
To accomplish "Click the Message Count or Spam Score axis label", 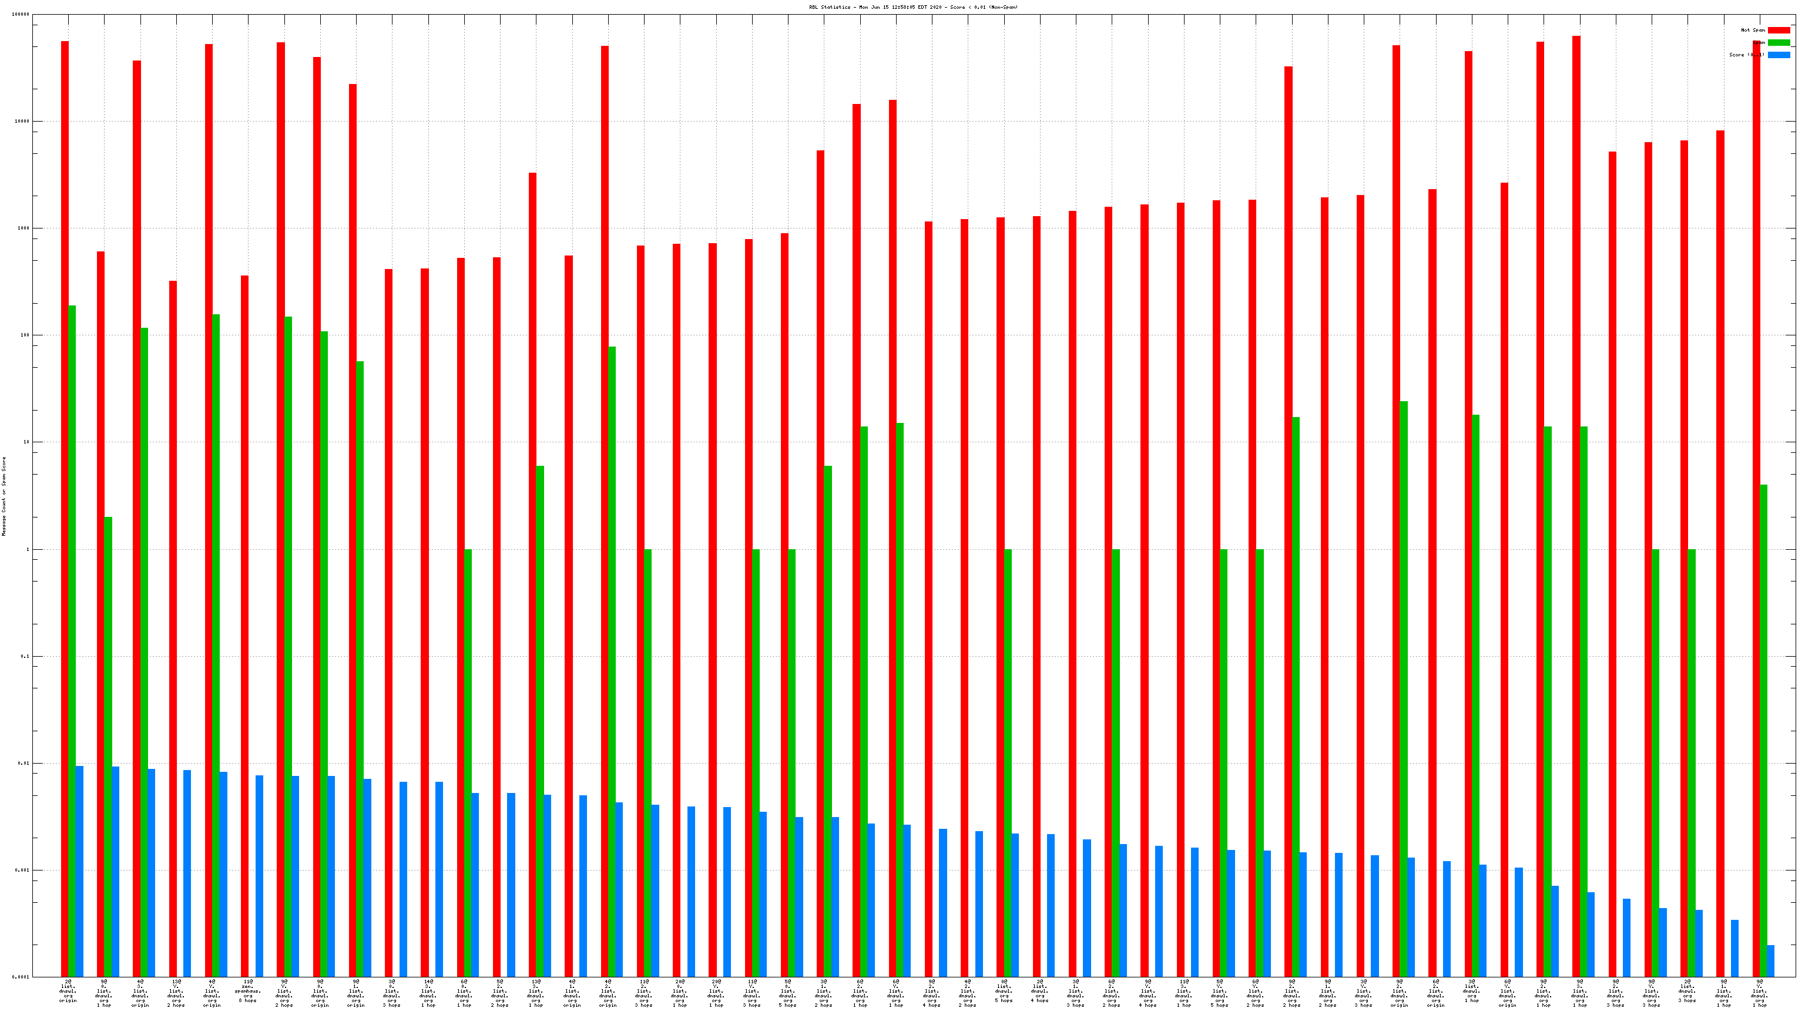I will pyautogui.click(x=4, y=496).
